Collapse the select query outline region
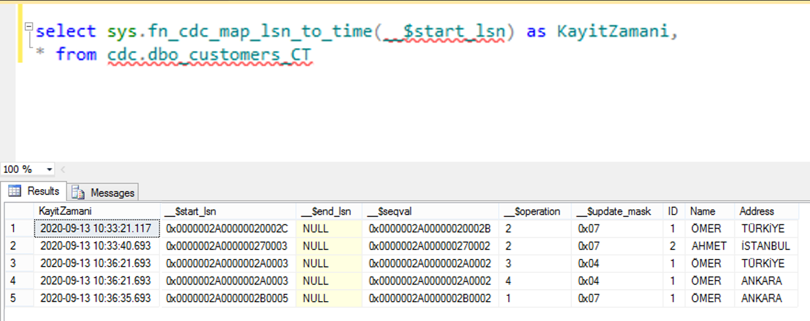This screenshot has width=810, height=321. pos(28,27)
